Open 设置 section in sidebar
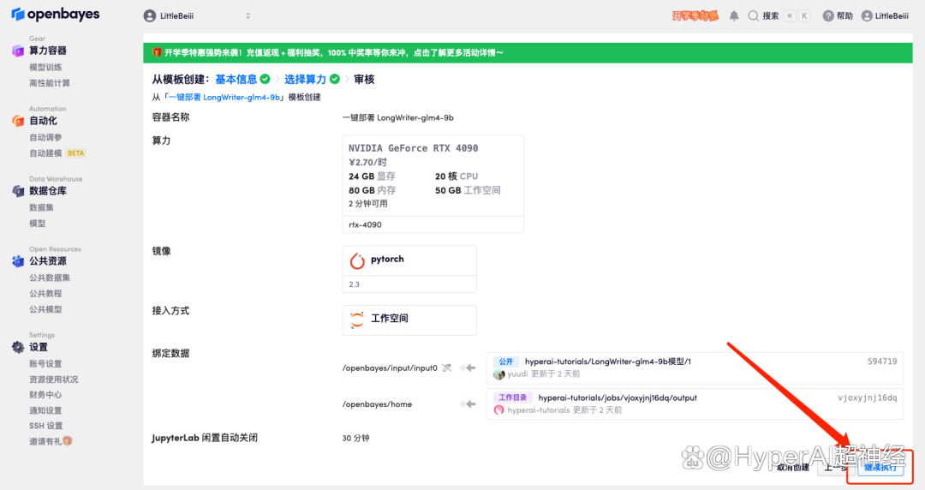 coord(39,347)
